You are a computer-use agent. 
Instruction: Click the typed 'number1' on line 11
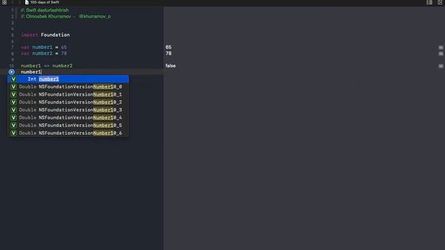(x=31, y=72)
